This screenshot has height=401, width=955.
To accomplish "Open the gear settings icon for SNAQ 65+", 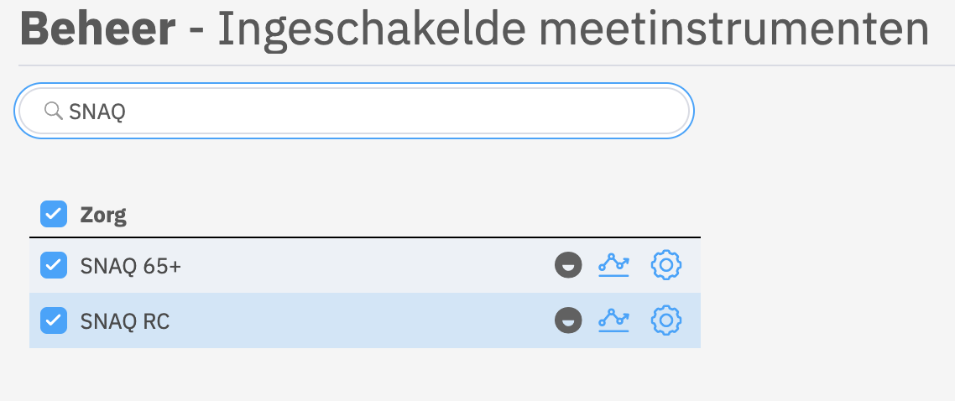I will click(666, 265).
